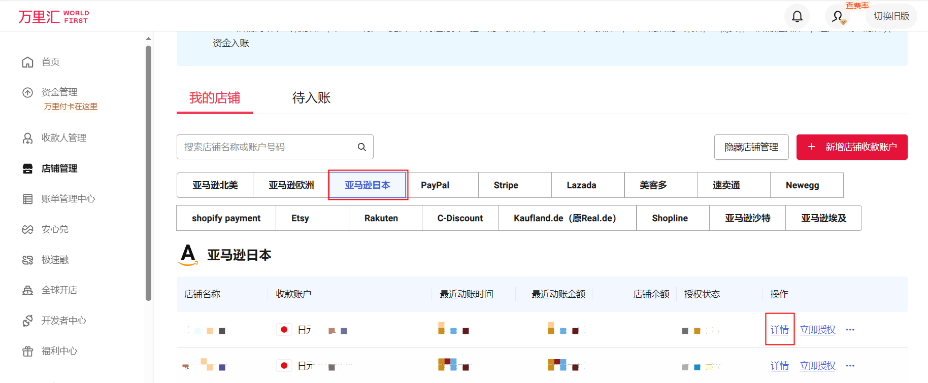The height and width of the screenshot is (383, 928).
Task: Open 开发者中心 in the sidebar
Action: point(64,321)
